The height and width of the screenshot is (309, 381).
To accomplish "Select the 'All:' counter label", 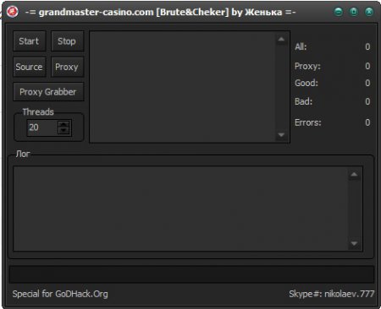I will (301, 46).
